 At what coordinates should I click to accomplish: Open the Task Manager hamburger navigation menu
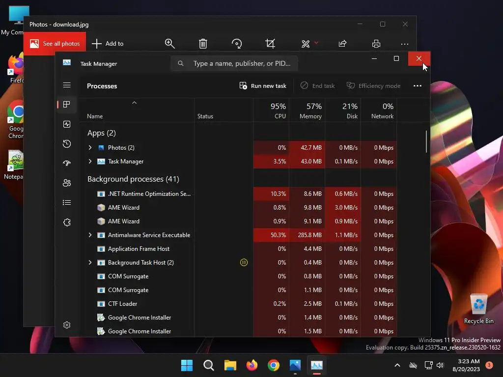coord(67,85)
